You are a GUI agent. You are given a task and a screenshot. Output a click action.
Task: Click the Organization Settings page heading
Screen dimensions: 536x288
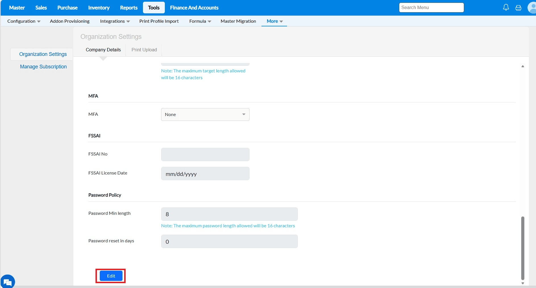coord(111,37)
